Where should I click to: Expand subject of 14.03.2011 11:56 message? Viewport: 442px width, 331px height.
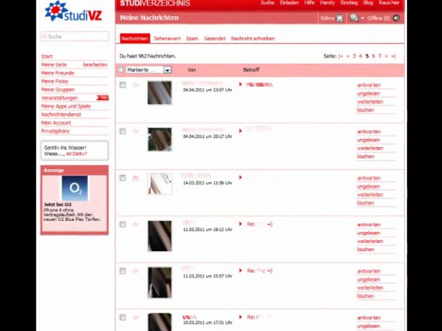[x=240, y=177]
